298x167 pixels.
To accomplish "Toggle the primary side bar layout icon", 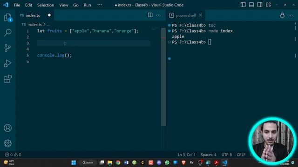I will click(x=243, y=5).
